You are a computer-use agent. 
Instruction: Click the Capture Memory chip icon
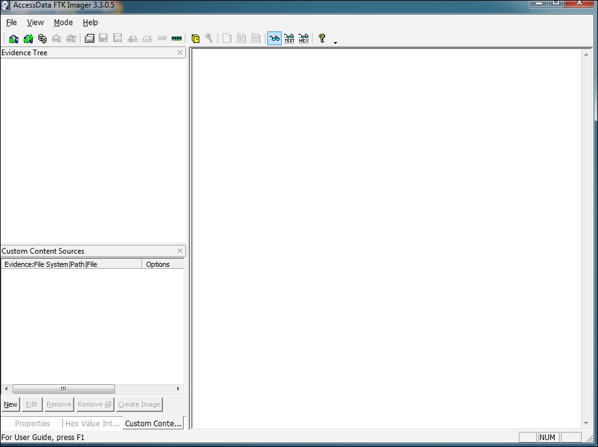point(177,38)
